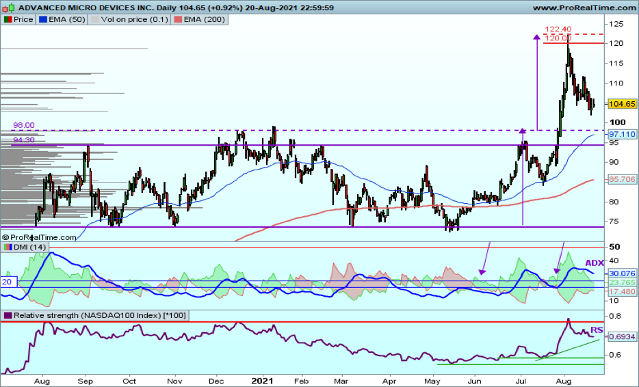The width and height of the screenshot is (639, 387).
Task: Click the 75 price axis label
Action: (614, 222)
